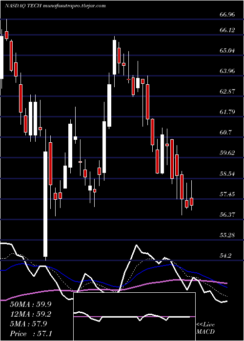
Task: Click the 66.12 price axis label
Action: point(227,30)
